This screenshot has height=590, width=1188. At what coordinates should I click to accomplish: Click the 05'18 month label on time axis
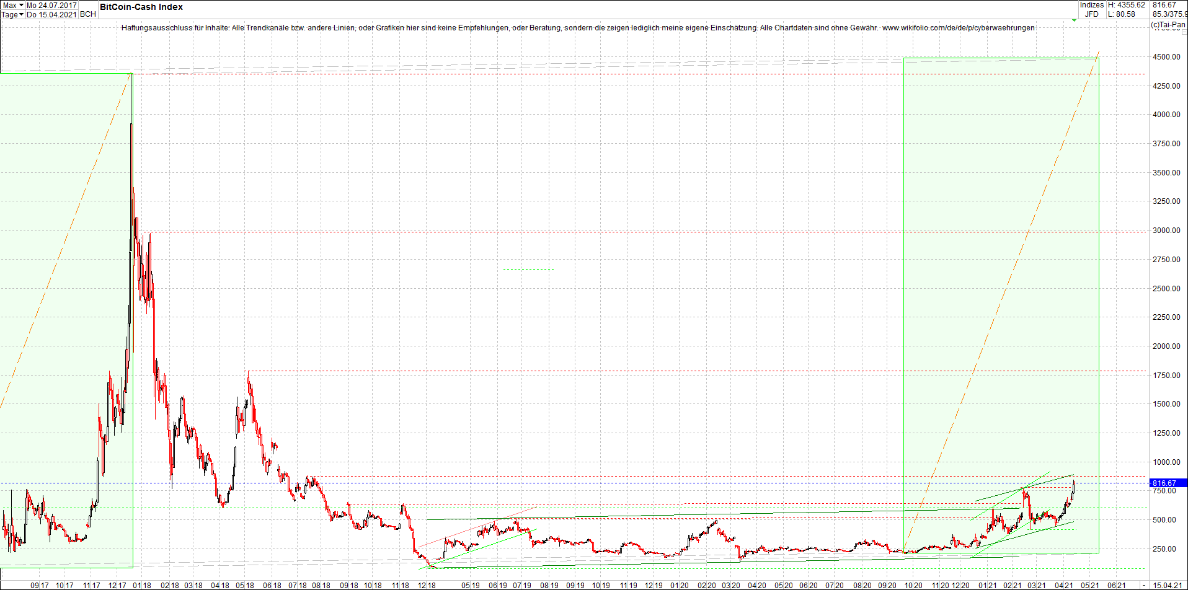tap(245, 585)
